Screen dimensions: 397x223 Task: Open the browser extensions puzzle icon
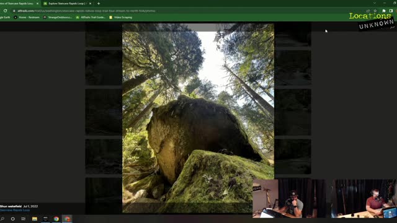[x=384, y=11]
